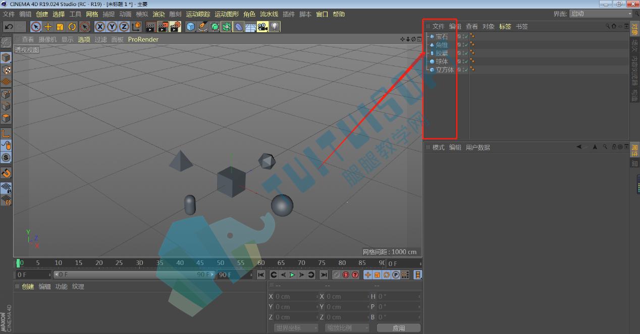The width and height of the screenshot is (640, 334).
Task: Select the 角锥 object in the object list
Action: coord(442,45)
